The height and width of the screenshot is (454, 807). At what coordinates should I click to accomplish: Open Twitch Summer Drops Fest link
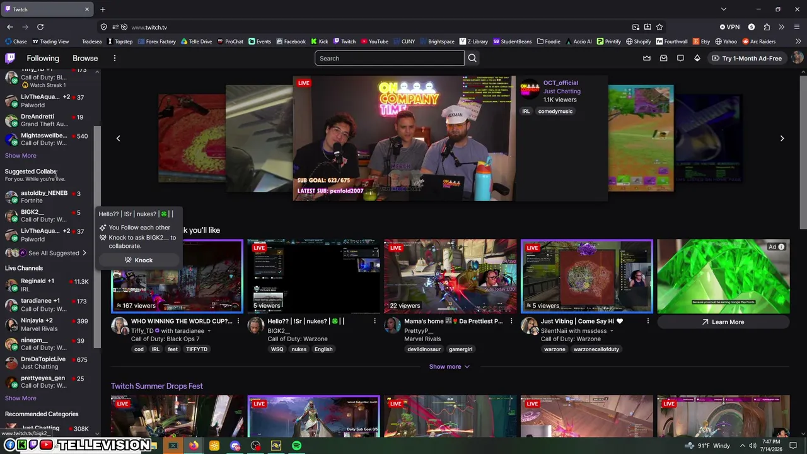[x=157, y=386]
